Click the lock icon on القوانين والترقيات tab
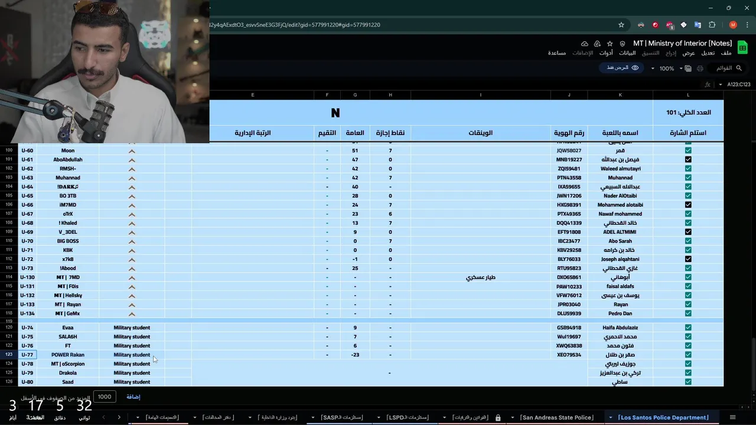 click(498, 418)
